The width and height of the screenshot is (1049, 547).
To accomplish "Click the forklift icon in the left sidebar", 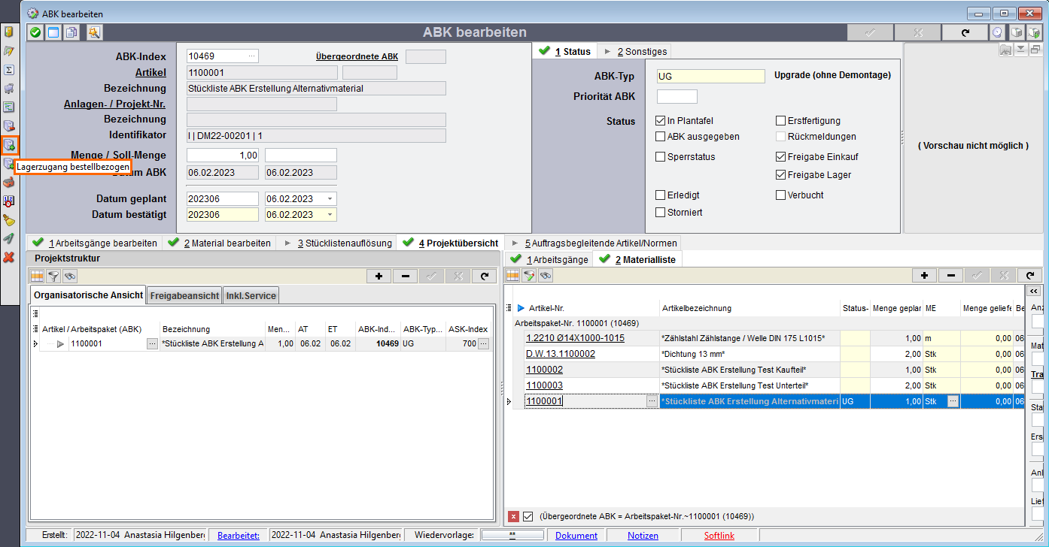I will pos(9,89).
